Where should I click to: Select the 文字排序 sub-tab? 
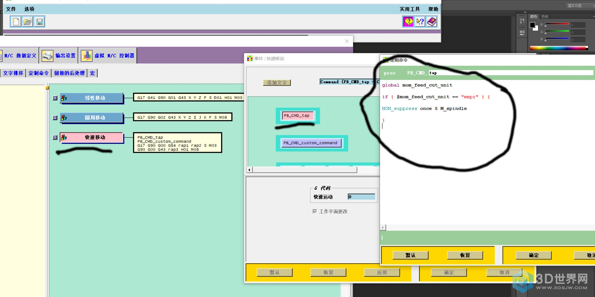(13, 73)
